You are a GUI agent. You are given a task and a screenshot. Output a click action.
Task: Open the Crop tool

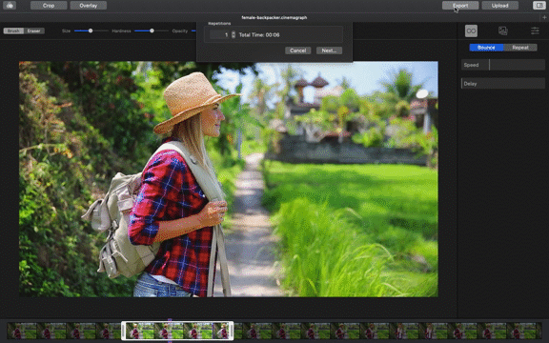pyautogui.click(x=49, y=6)
